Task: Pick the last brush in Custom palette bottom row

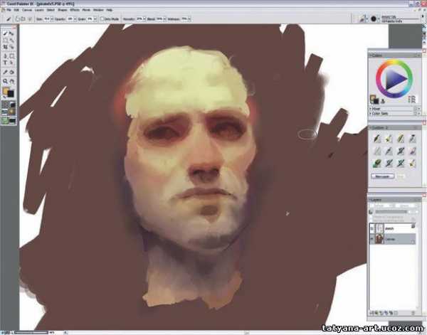Action: pos(413,164)
